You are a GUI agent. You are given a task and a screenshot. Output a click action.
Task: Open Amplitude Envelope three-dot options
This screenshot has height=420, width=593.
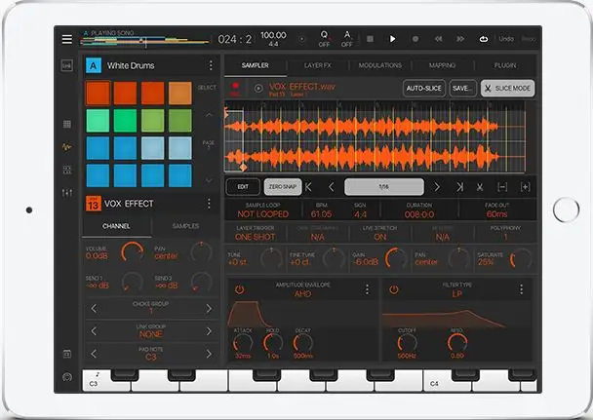pos(367,289)
